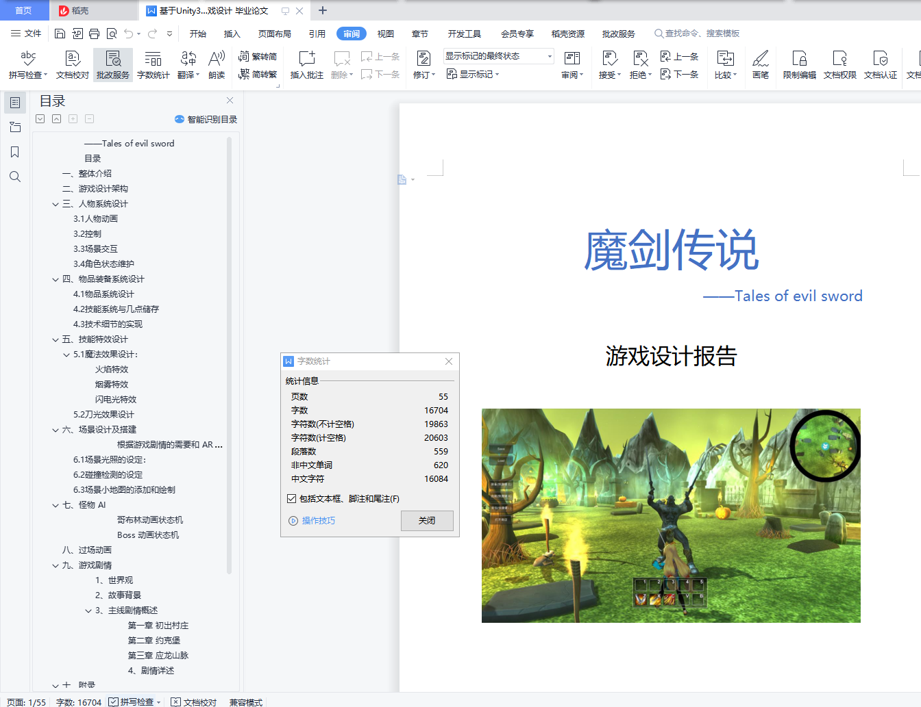Open 限制编辑 restrict editing
Screen dimensions: 921x707
point(800,65)
